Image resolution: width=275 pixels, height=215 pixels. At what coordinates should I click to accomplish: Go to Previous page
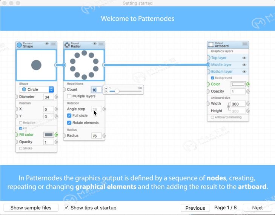pyautogui.click(x=195, y=208)
